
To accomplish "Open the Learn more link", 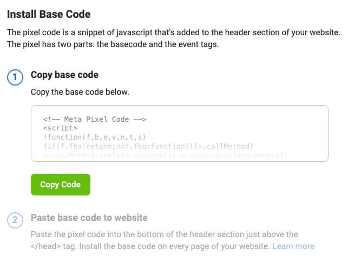I will coord(293,246).
